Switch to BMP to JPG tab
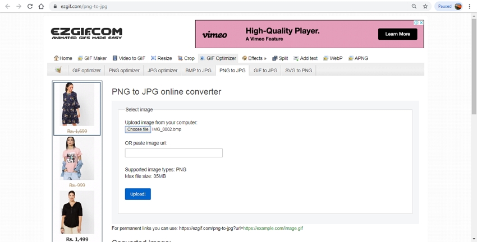This screenshot has width=477, height=242. (x=198, y=71)
